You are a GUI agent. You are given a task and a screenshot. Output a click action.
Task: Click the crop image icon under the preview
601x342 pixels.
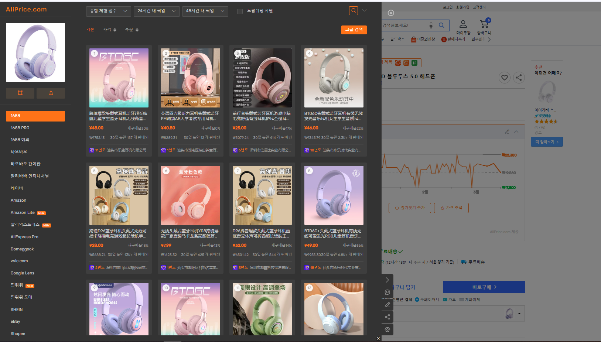pos(20,93)
